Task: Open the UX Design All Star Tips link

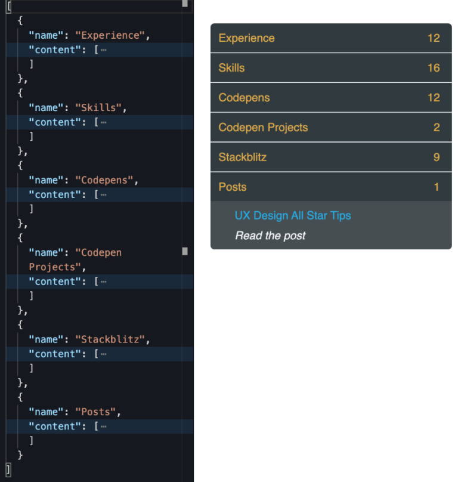Action: tap(293, 215)
